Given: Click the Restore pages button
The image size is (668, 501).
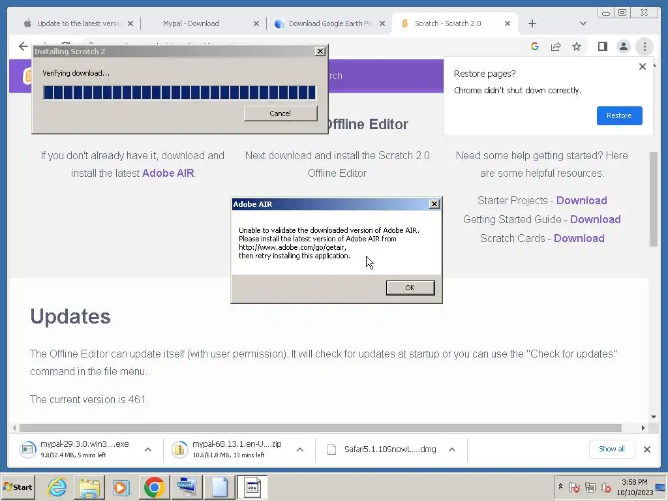Looking at the screenshot, I should coord(619,115).
